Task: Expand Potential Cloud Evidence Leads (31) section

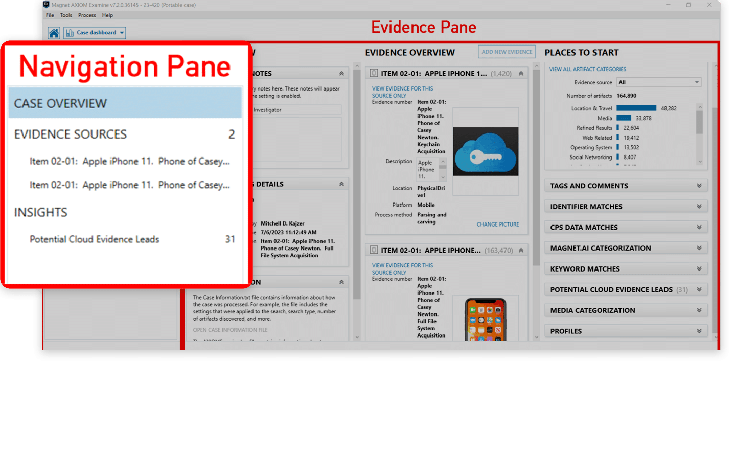Action: coord(626,289)
